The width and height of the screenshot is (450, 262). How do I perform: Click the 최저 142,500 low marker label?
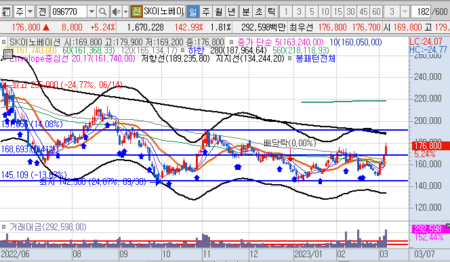point(93,181)
